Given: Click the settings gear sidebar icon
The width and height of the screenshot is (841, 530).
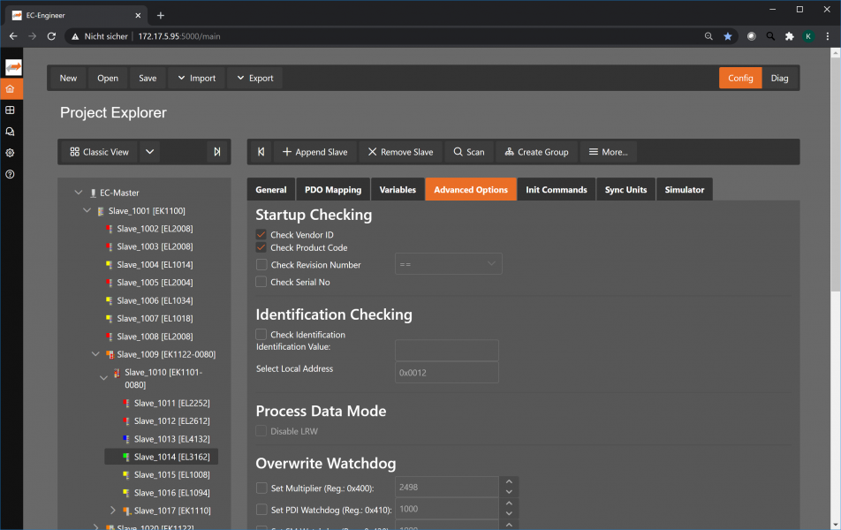Looking at the screenshot, I should [x=10, y=153].
